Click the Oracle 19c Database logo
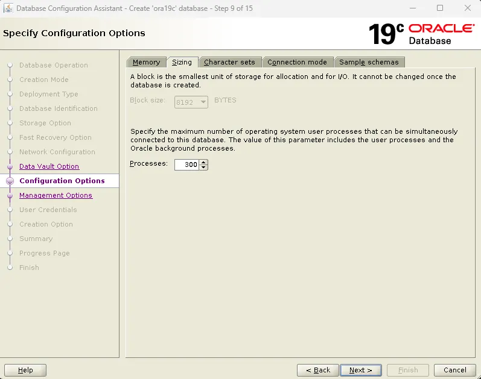This screenshot has height=379, width=481. 421,34
